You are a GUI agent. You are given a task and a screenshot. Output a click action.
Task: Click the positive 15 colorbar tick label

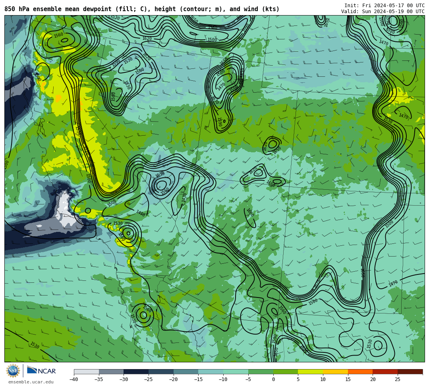click(348, 379)
